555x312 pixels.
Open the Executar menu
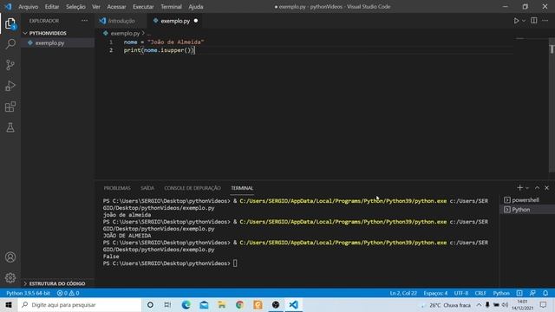143,7
